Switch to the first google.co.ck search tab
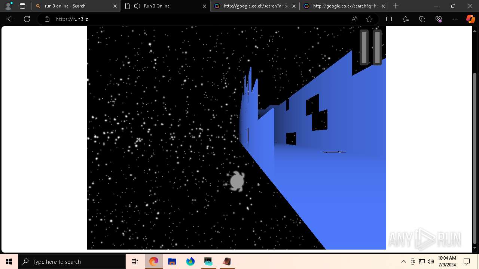The image size is (479, 269). 254,6
